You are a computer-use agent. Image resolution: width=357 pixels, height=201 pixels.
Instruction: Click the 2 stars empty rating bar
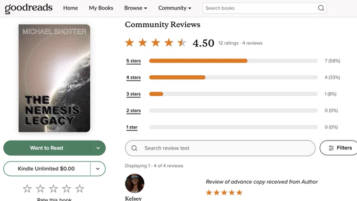[x=234, y=110]
